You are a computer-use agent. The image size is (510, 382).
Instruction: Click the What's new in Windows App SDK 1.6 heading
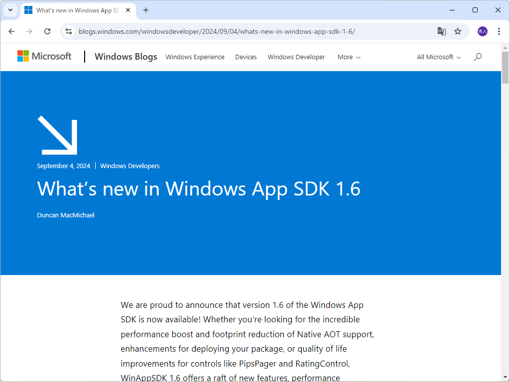pyautogui.click(x=199, y=189)
